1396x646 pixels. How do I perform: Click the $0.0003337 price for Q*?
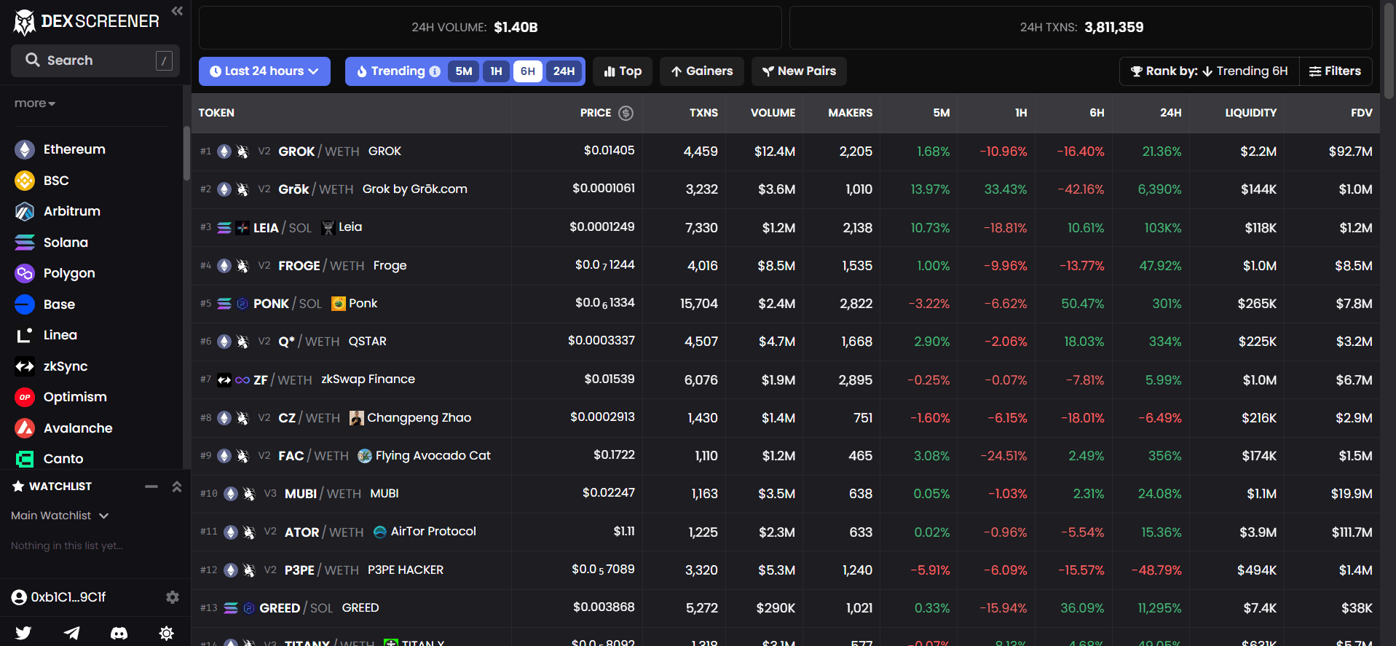coord(602,341)
